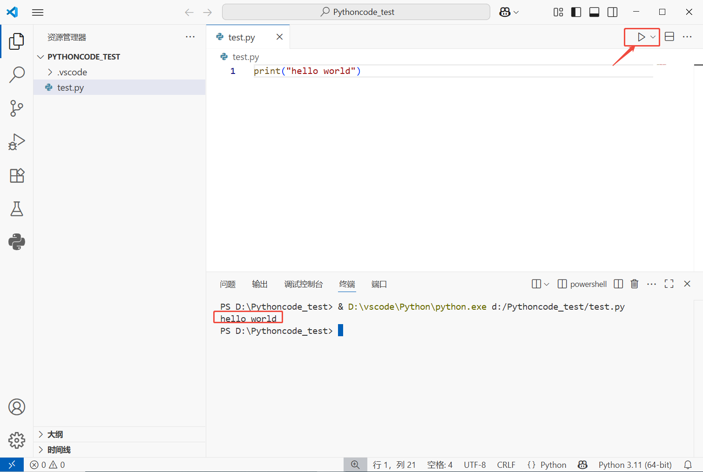Open Copilot status bar icon
The width and height of the screenshot is (703, 472).
[582, 465]
